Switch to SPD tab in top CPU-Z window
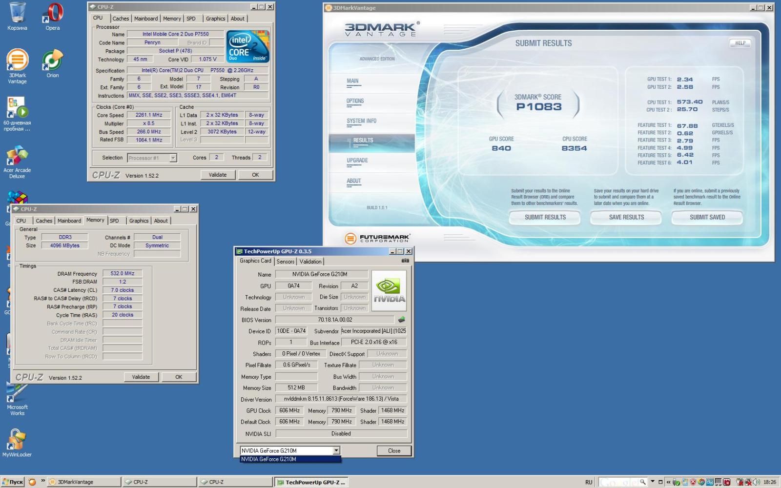Image resolution: width=781 pixels, height=488 pixels. [x=191, y=19]
